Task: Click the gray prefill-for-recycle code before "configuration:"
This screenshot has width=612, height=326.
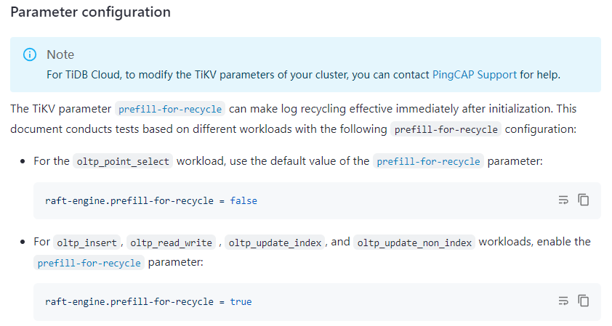Action: 446,130
